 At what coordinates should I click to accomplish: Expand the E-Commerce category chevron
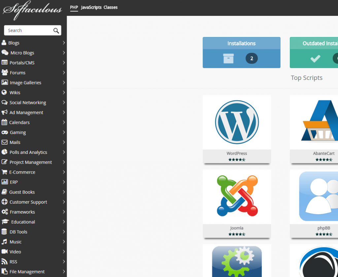(x=64, y=172)
